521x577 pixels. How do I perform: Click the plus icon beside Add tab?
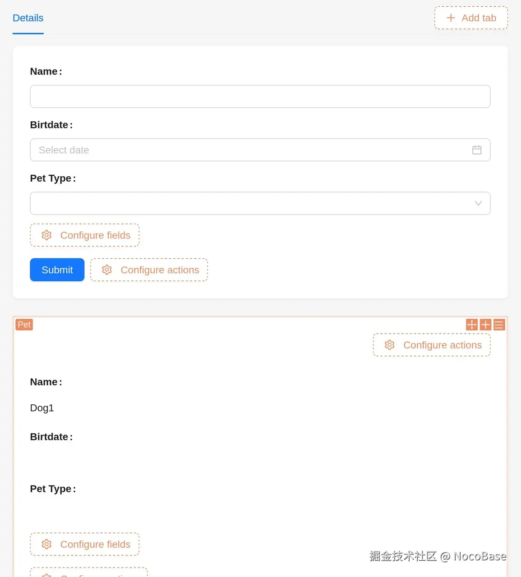pos(451,18)
